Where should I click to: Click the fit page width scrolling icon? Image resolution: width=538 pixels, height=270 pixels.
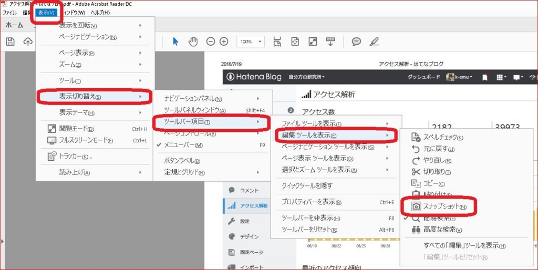(277, 42)
